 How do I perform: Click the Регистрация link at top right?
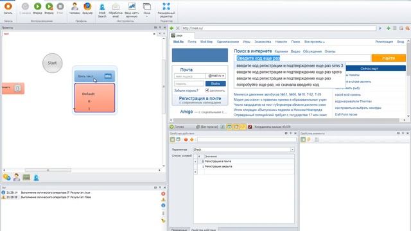pos(384,42)
